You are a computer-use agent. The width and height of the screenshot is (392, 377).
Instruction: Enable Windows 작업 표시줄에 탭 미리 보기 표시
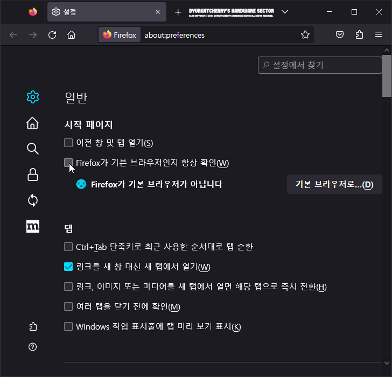point(68,326)
